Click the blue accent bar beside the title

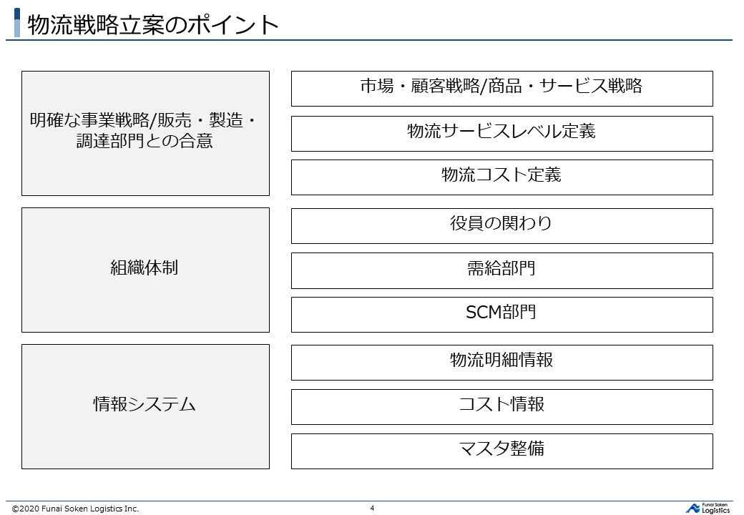(x=17, y=23)
